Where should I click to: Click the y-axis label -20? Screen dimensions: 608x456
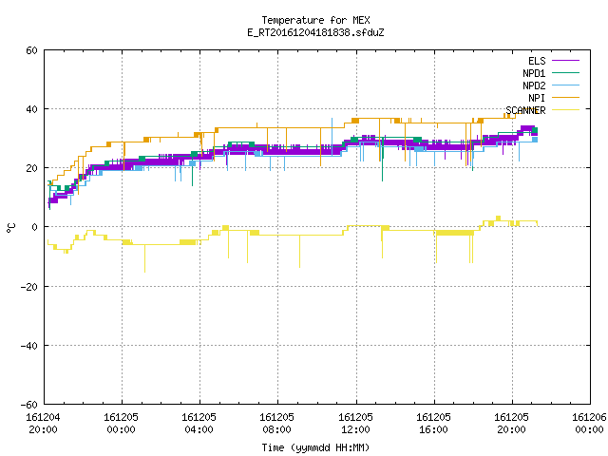tap(29, 287)
